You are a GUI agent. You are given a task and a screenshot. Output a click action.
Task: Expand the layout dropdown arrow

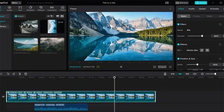point(171,3)
